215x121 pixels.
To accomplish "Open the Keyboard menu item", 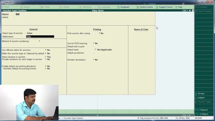I will (127, 7).
